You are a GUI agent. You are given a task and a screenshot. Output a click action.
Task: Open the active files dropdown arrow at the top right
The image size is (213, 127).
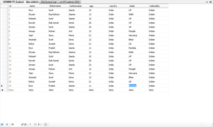pyautogui.click(x=207, y=2)
